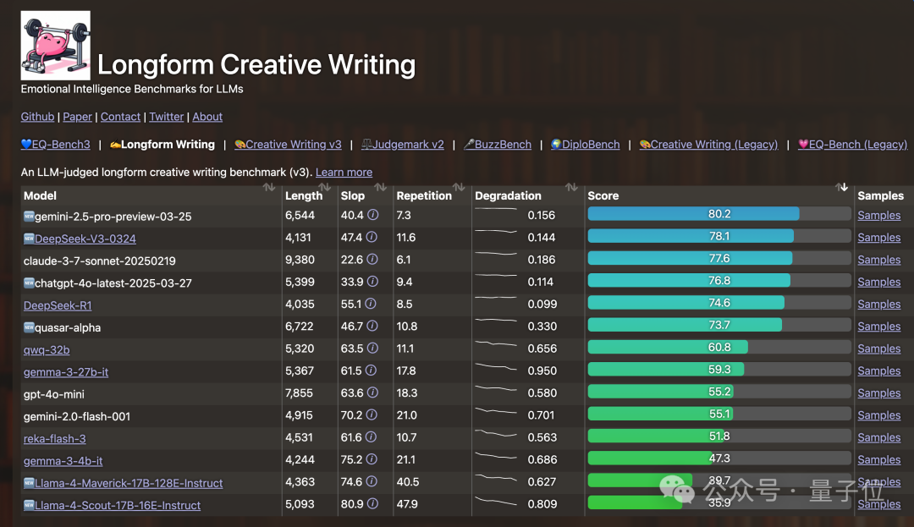Sort table by Repetition column arrows

[x=459, y=187]
